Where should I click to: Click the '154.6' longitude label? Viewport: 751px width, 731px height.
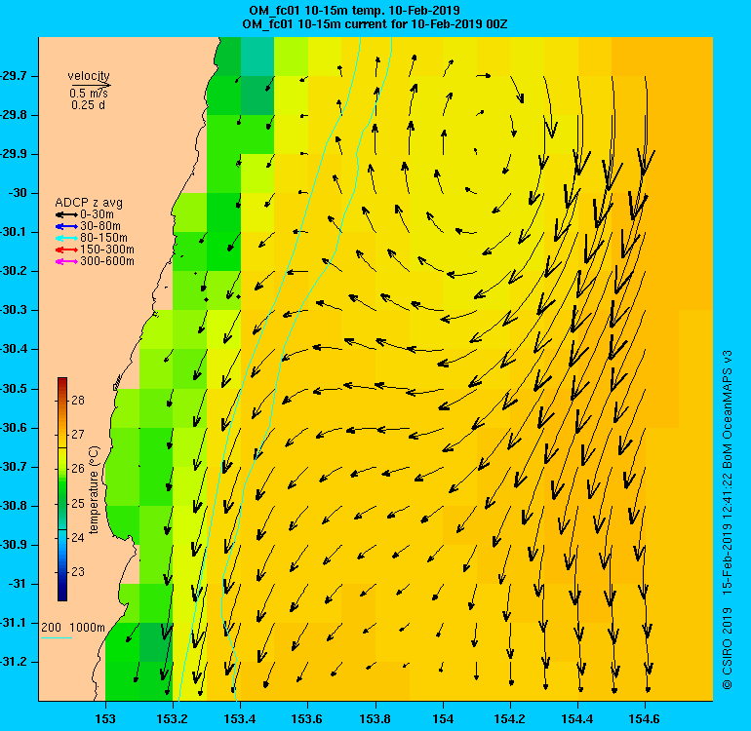645,718
